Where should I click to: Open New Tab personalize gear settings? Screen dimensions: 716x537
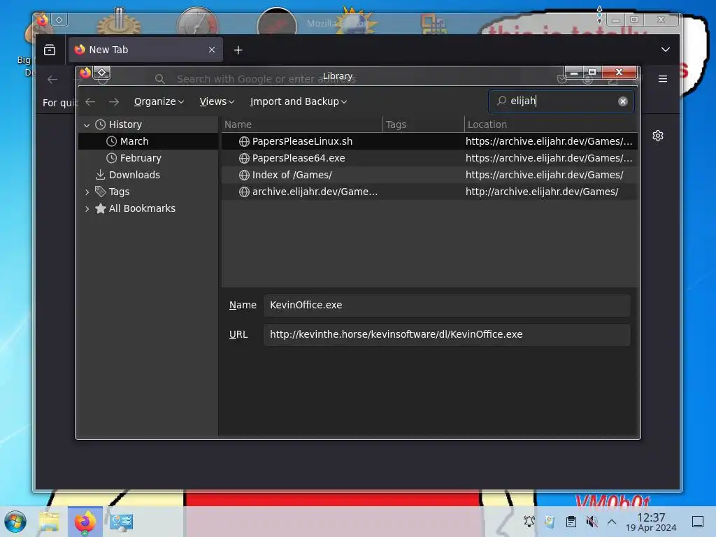coord(657,136)
